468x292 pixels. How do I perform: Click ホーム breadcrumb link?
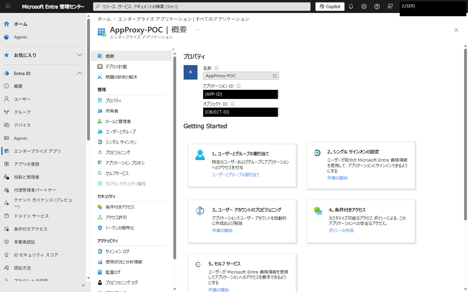point(104,19)
